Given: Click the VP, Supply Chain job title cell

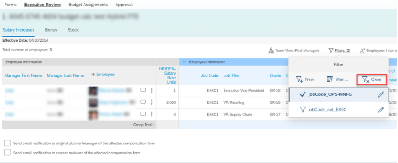Looking at the screenshot, I should (238, 114).
